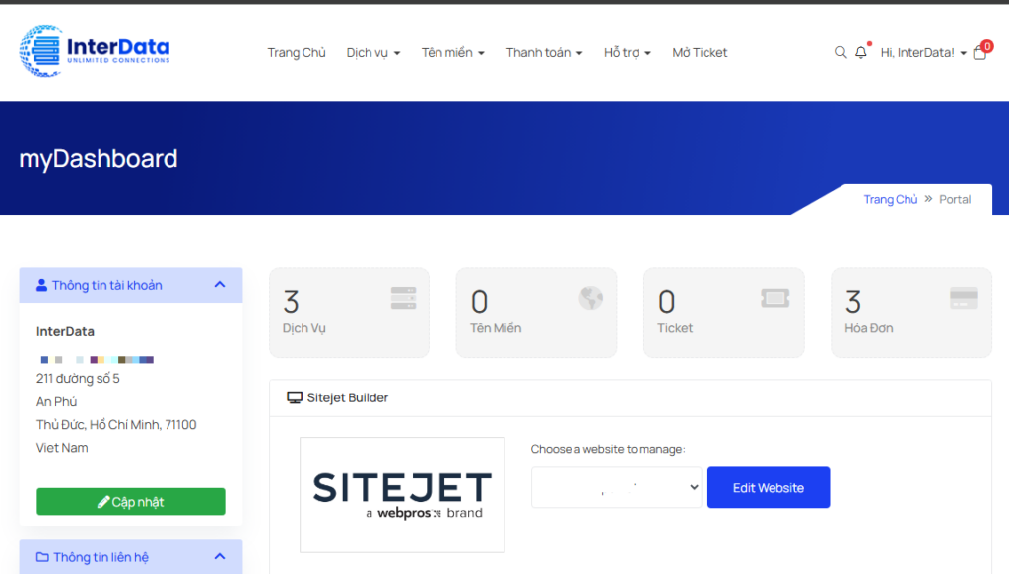This screenshot has width=1009, height=574.
Task: Click the ticket icon in Ticket card
Action: click(775, 298)
